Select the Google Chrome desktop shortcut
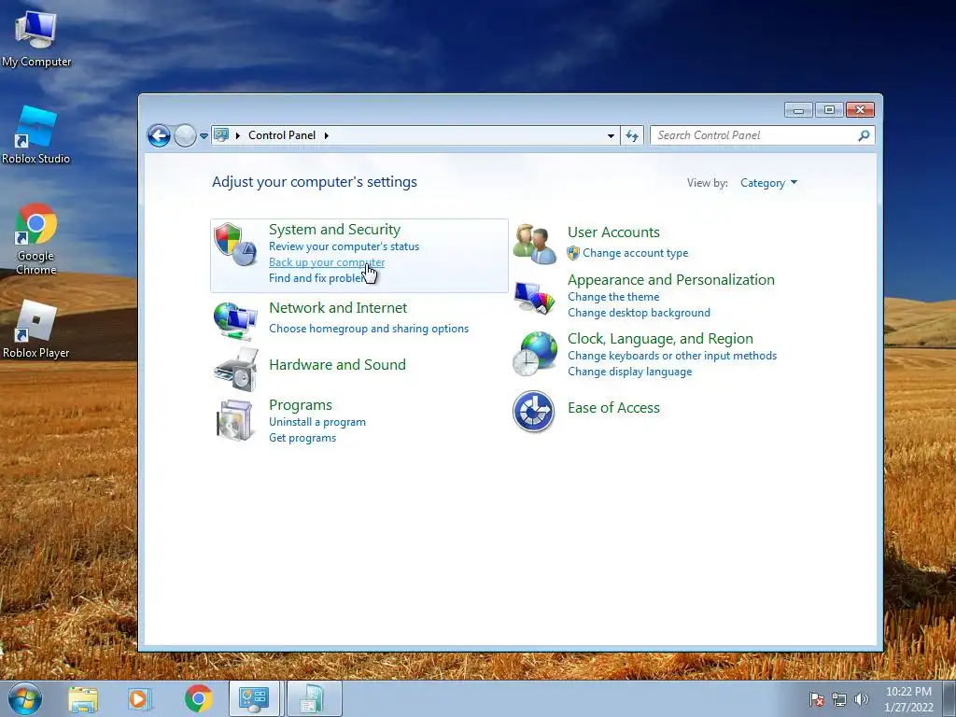The image size is (956, 717). [36, 239]
